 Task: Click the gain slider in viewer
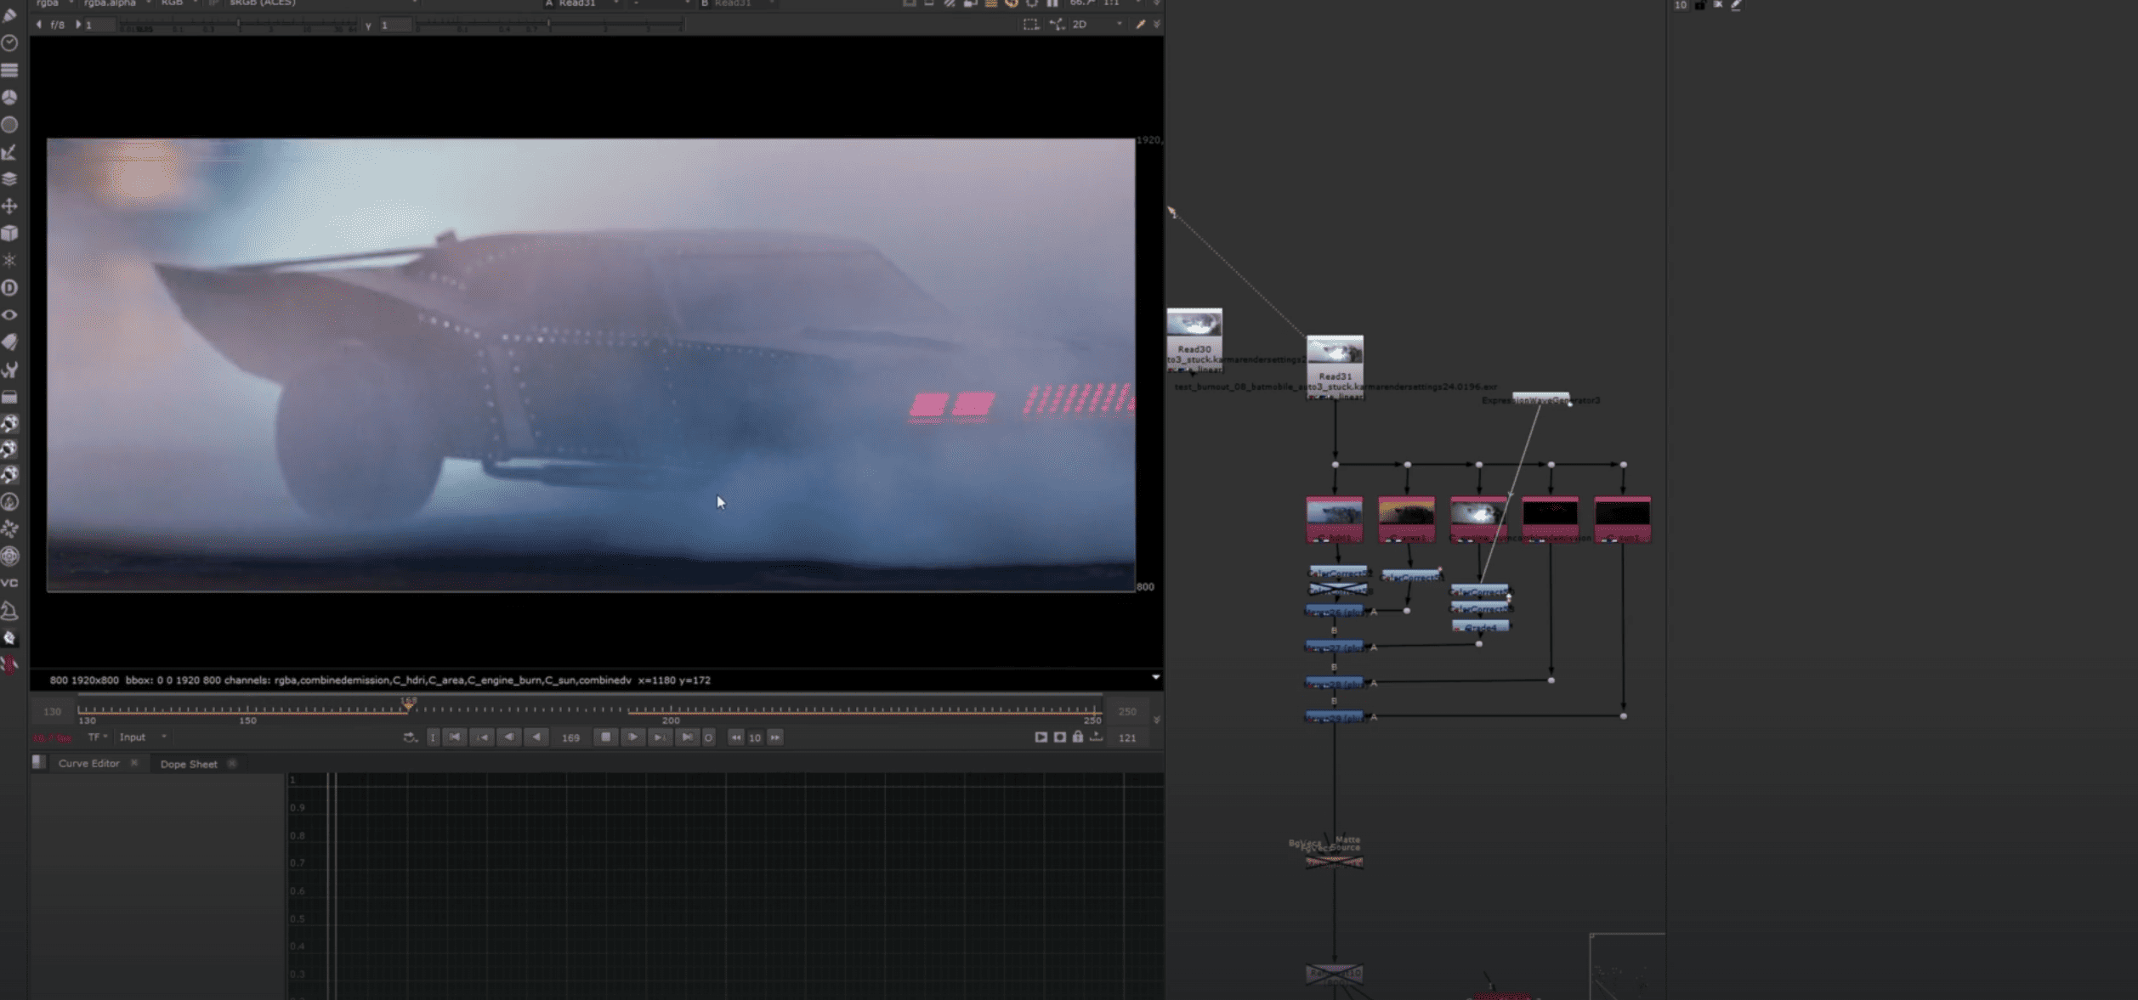click(x=237, y=26)
